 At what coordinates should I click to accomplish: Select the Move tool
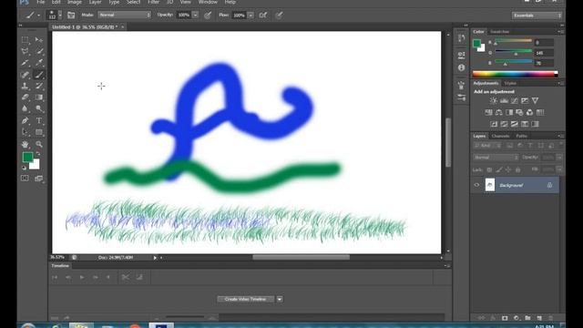coord(38,39)
